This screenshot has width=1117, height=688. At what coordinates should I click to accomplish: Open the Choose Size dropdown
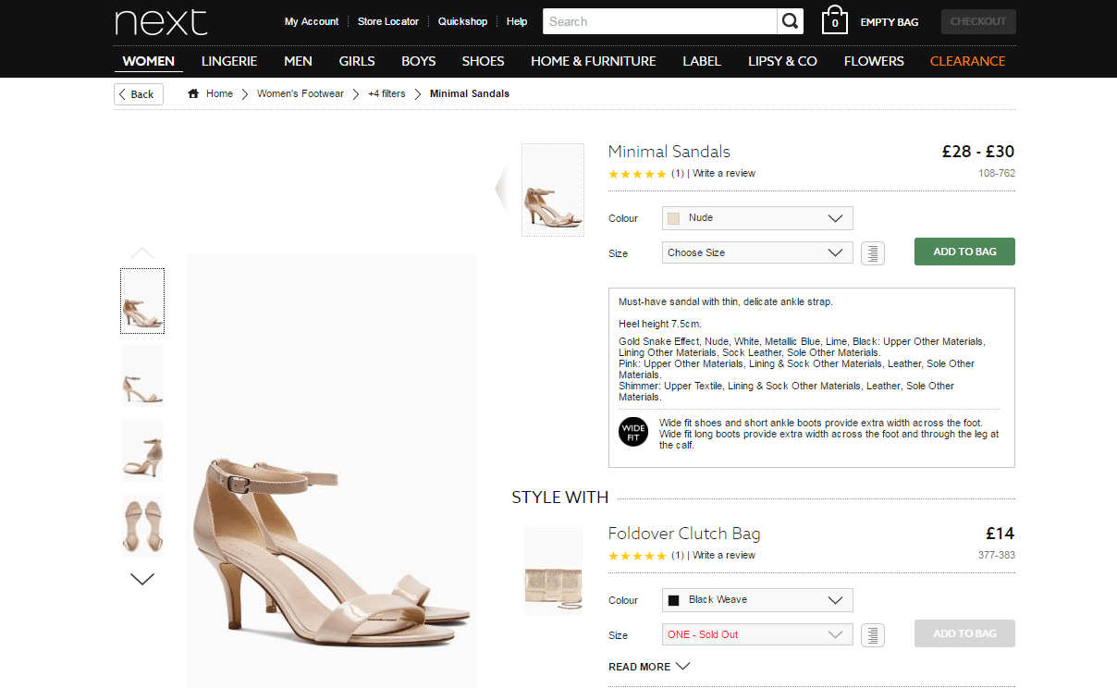tap(756, 252)
